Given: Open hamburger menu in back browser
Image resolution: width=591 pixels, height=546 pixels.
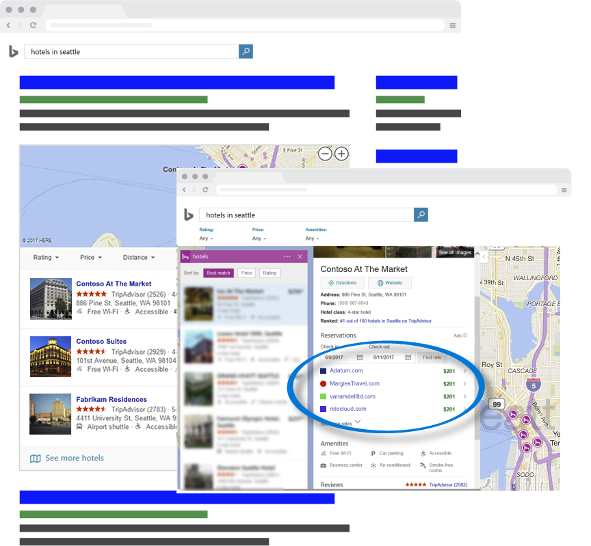Looking at the screenshot, I should 453,25.
